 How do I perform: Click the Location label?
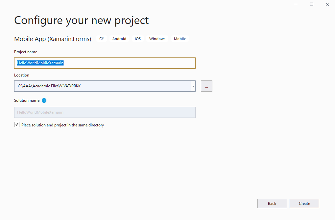click(22, 75)
